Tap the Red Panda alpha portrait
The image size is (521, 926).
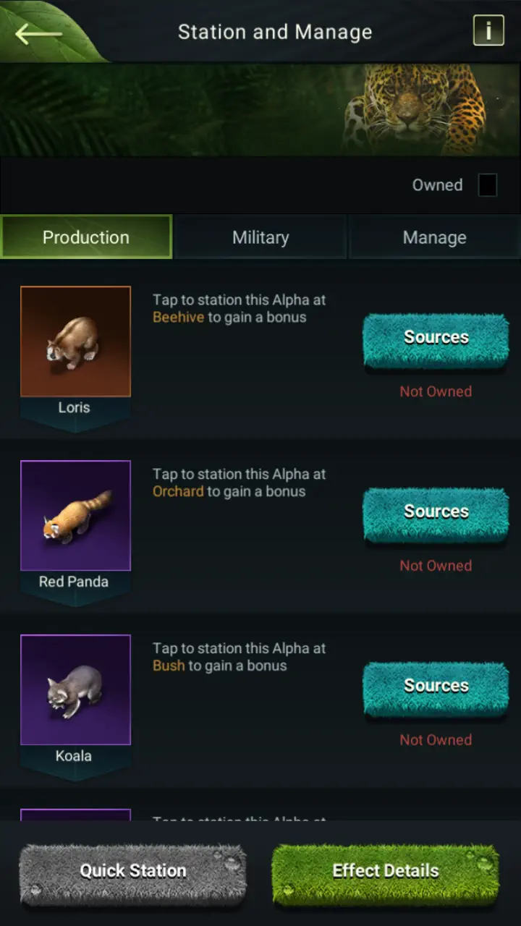tap(75, 516)
